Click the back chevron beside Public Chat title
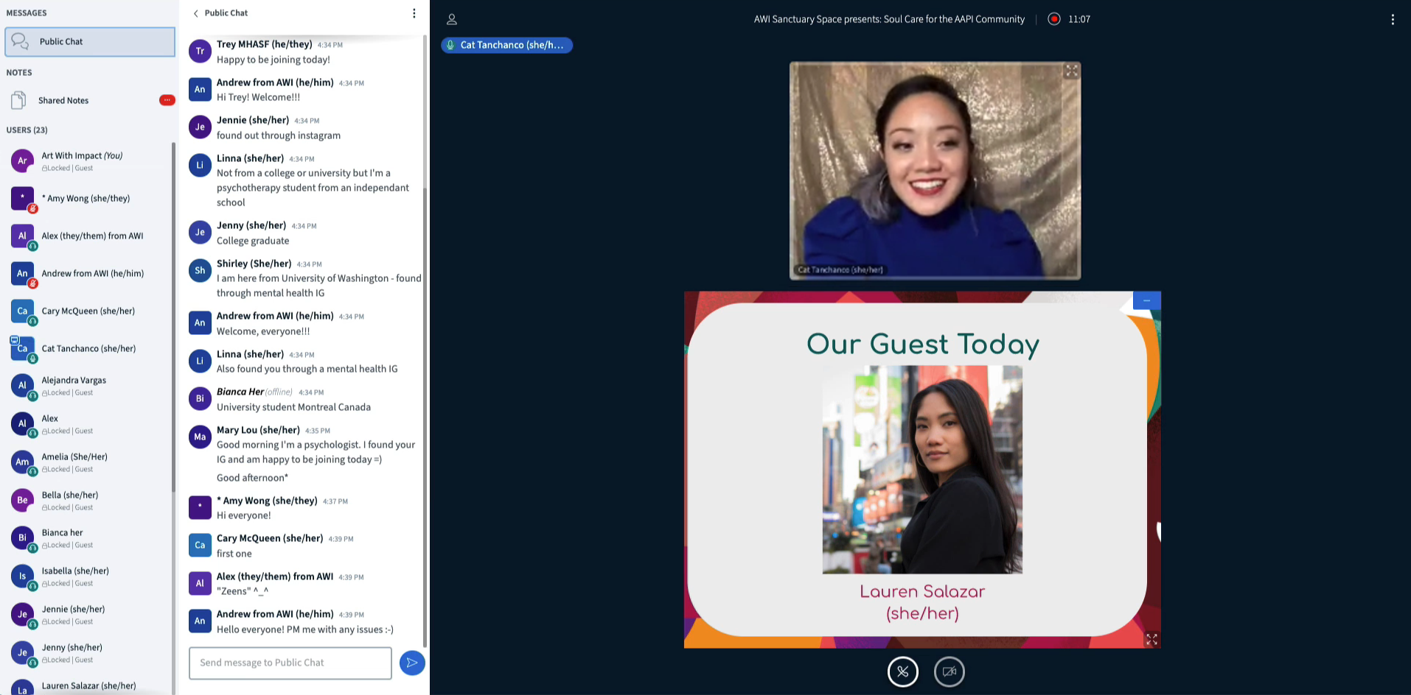 coord(195,13)
